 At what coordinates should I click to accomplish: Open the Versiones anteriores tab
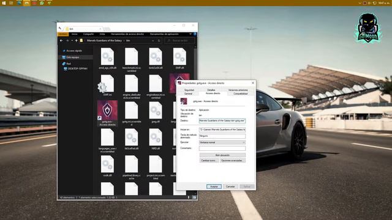tap(238, 90)
